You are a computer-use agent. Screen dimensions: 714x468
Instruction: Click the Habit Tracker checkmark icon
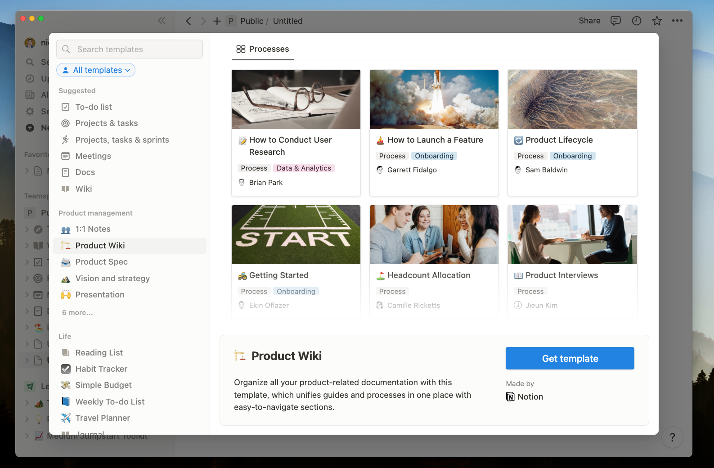click(x=66, y=369)
